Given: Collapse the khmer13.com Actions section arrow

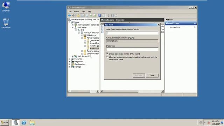Looking at the screenshot, I should tap(195, 23).
